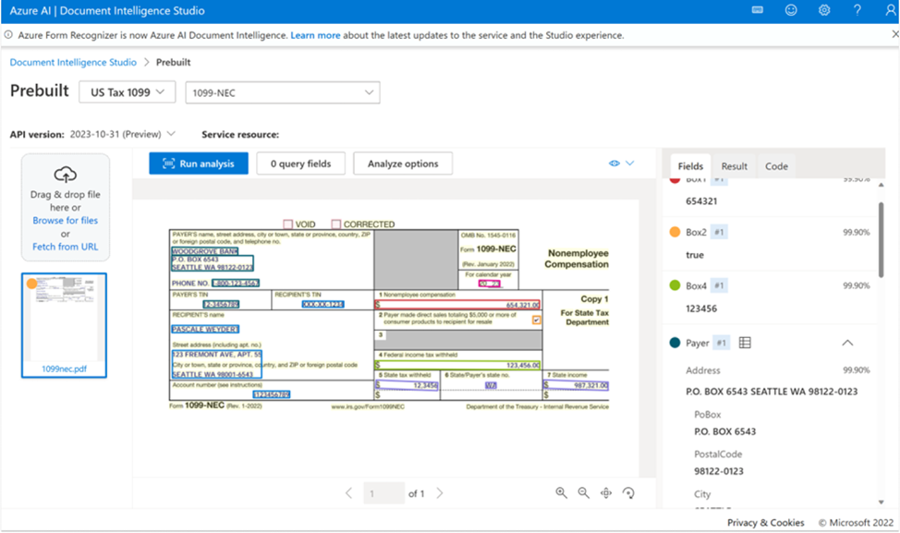
Task: Click Browse for files link
Action: tap(66, 221)
